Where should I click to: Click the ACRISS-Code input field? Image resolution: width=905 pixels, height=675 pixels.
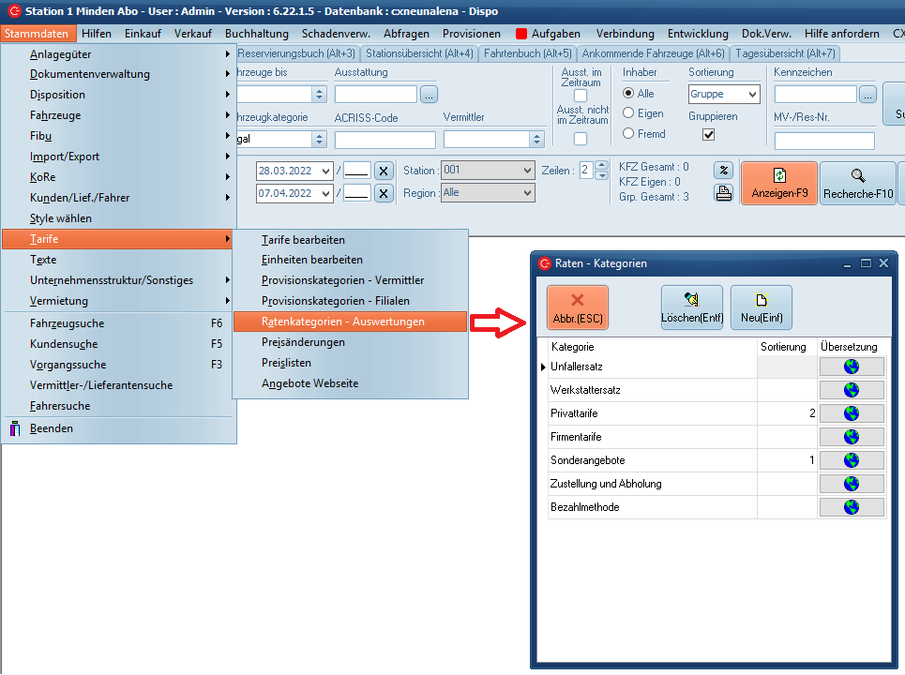385,140
